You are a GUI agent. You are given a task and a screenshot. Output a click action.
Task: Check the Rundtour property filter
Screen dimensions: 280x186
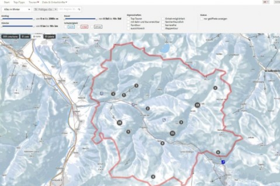(x=128, y=24)
